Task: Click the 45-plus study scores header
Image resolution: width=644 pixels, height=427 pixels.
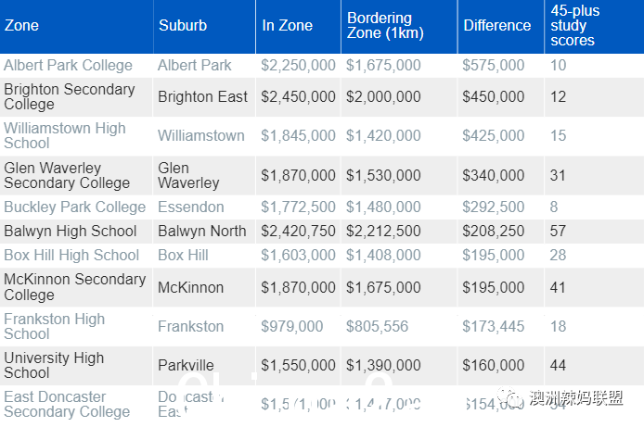Action: coord(575,25)
